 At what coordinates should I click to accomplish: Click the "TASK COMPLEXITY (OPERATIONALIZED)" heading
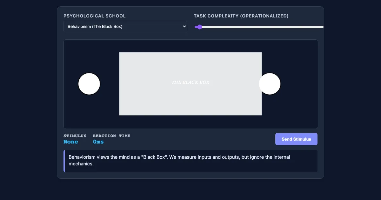click(241, 16)
